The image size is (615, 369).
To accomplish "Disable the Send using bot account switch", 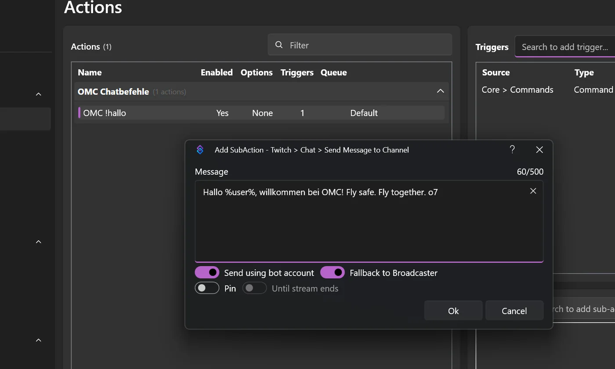I will [x=207, y=273].
